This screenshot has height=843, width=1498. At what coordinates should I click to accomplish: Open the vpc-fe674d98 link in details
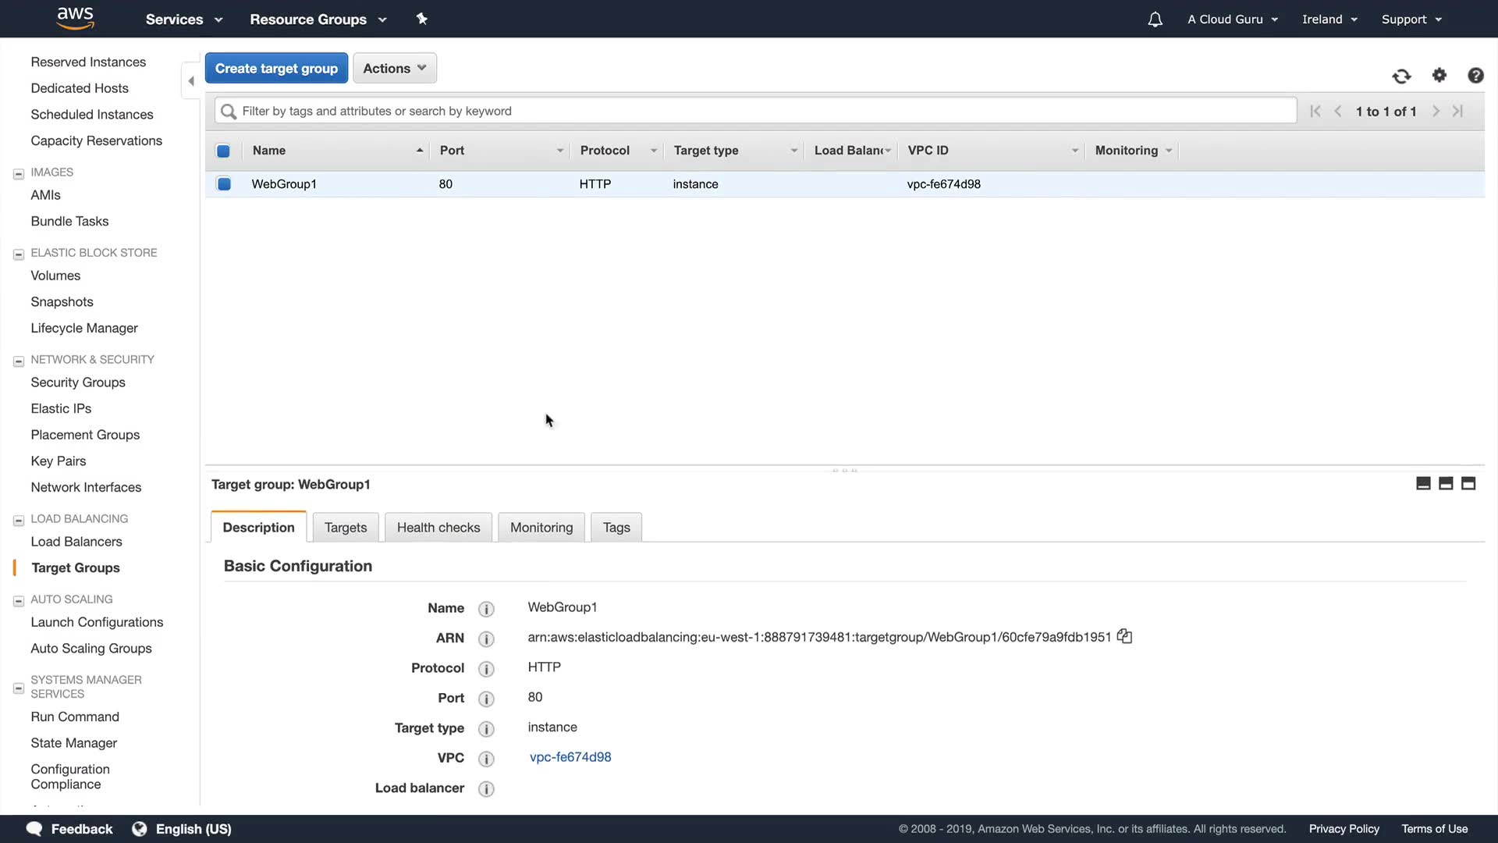[x=570, y=757]
